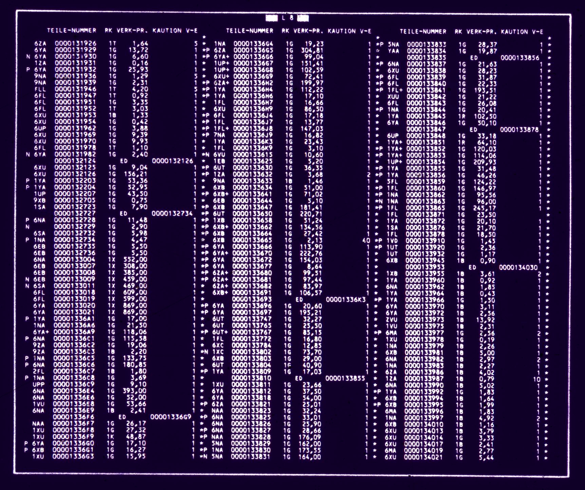This screenshot has width=585, height=490.
Task: Select part number 0000133973
Action: (x=425, y=320)
